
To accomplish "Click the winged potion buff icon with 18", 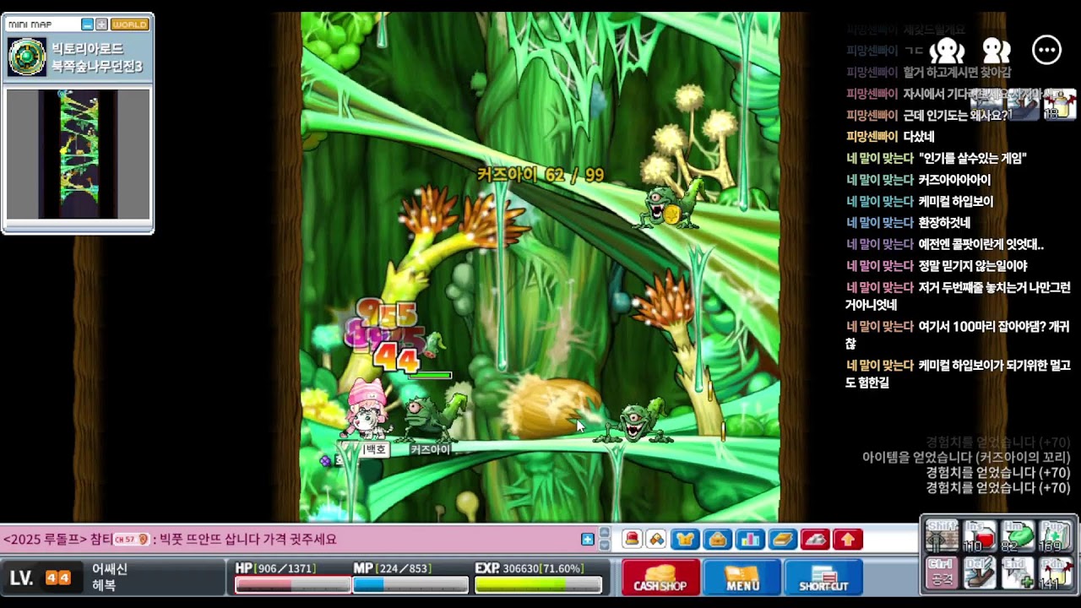I will point(1060,104).
